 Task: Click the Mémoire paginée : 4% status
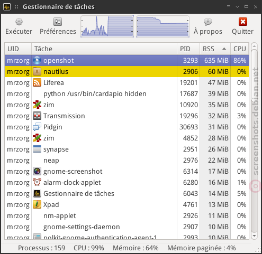(x=202, y=248)
